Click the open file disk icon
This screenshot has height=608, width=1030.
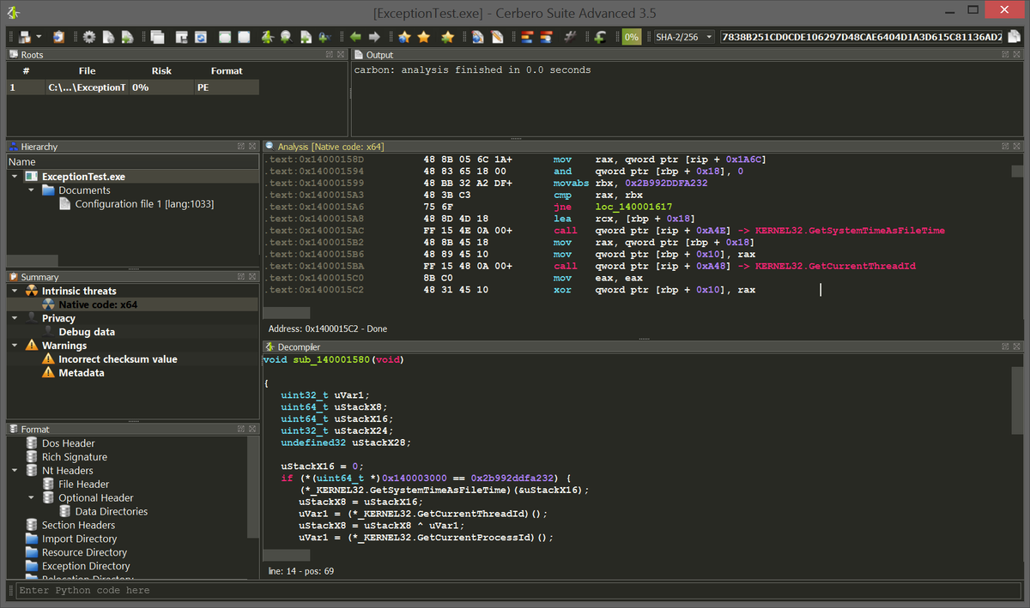coord(24,37)
